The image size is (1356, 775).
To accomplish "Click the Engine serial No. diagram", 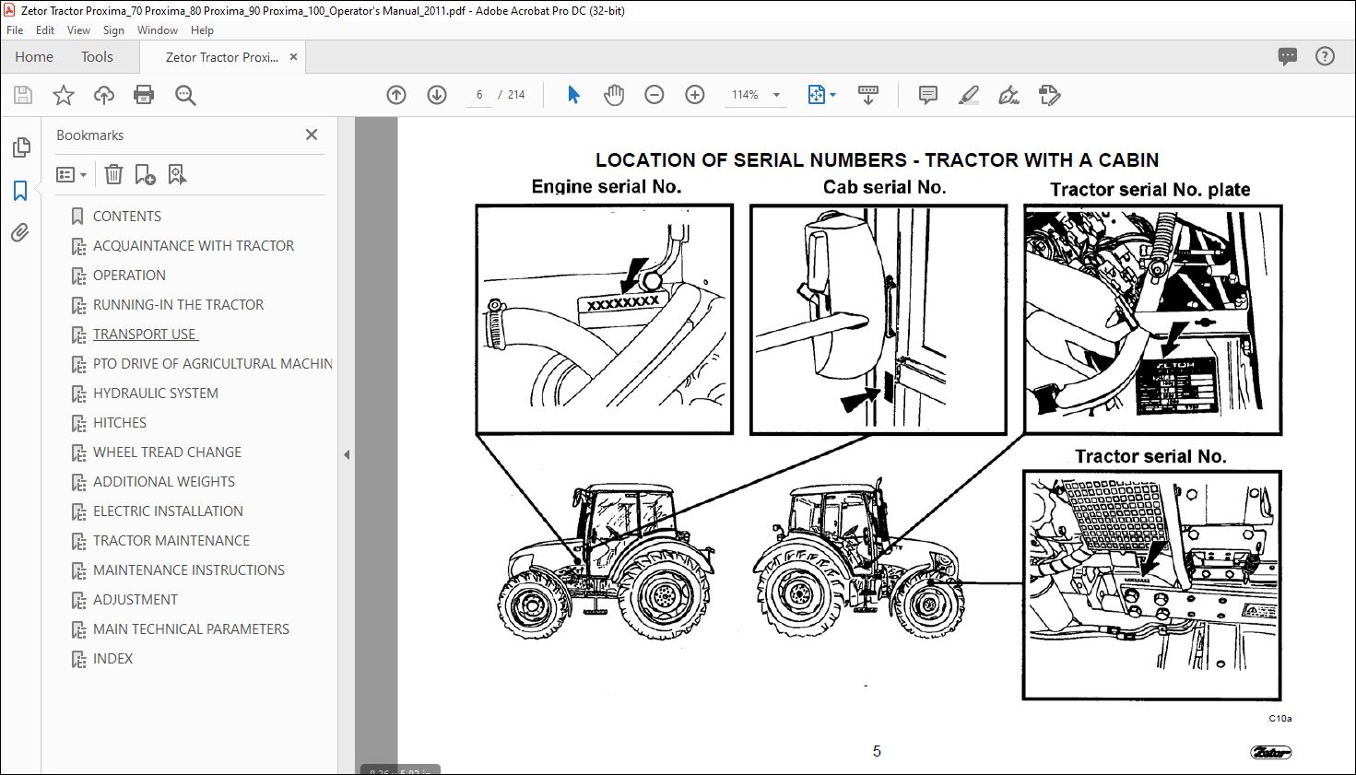I will (605, 319).
